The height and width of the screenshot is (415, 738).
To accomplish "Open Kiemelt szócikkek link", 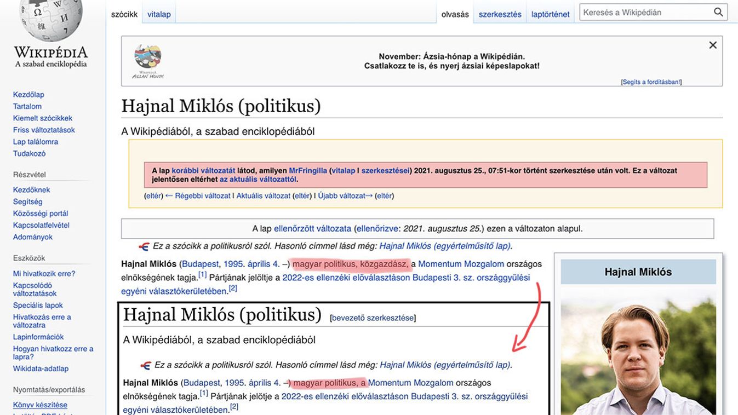I will pos(43,118).
